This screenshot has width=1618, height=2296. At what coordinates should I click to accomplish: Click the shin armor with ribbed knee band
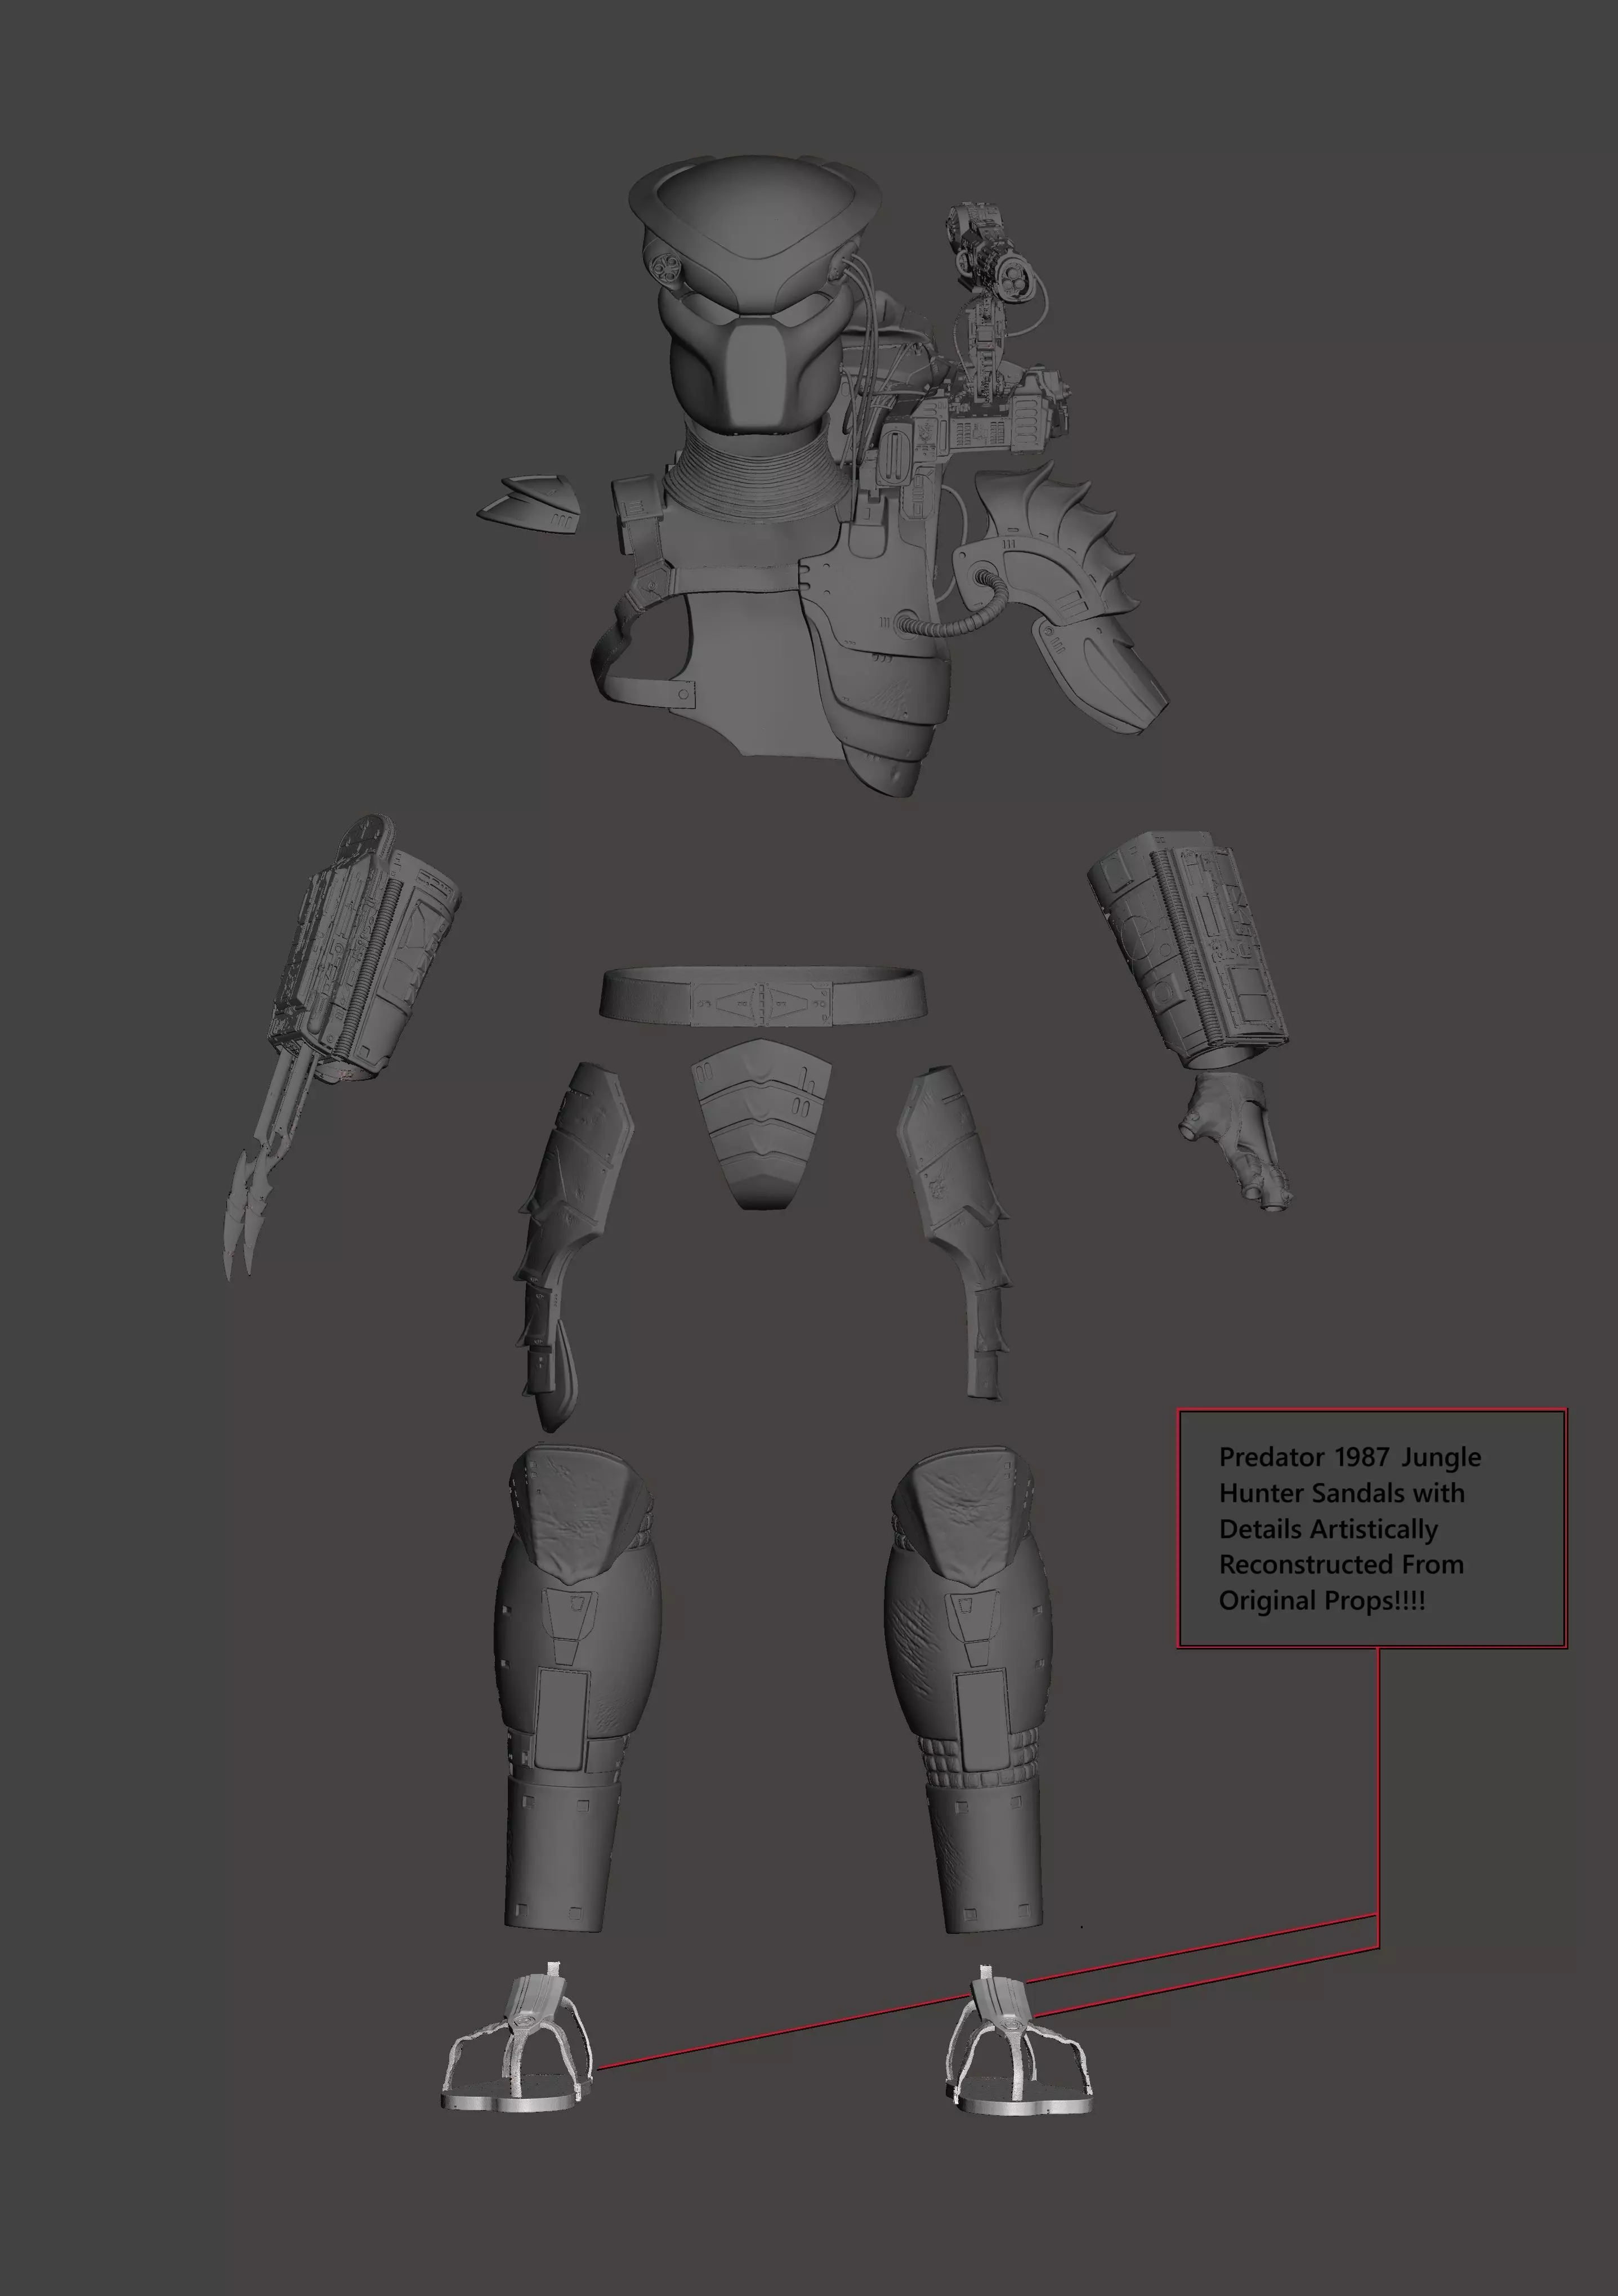pyautogui.click(x=969, y=1690)
